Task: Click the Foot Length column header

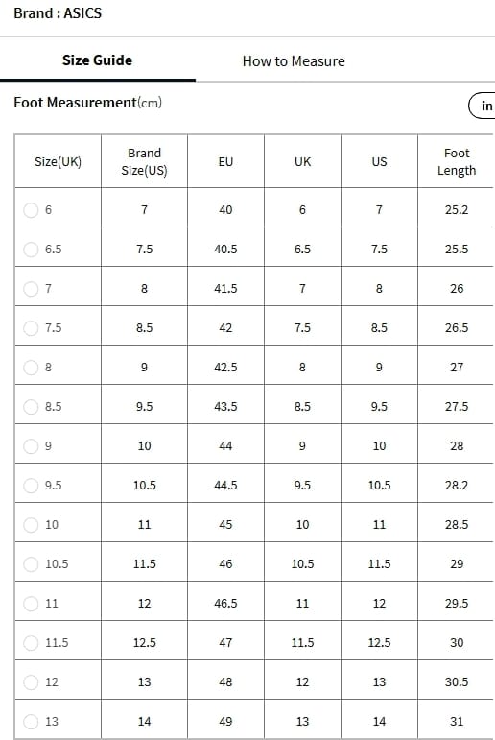Action: point(457,161)
